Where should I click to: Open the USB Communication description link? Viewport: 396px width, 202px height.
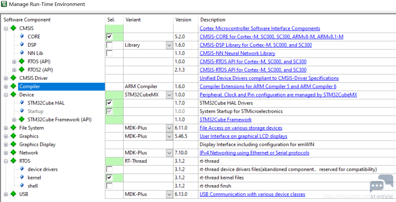(252, 194)
